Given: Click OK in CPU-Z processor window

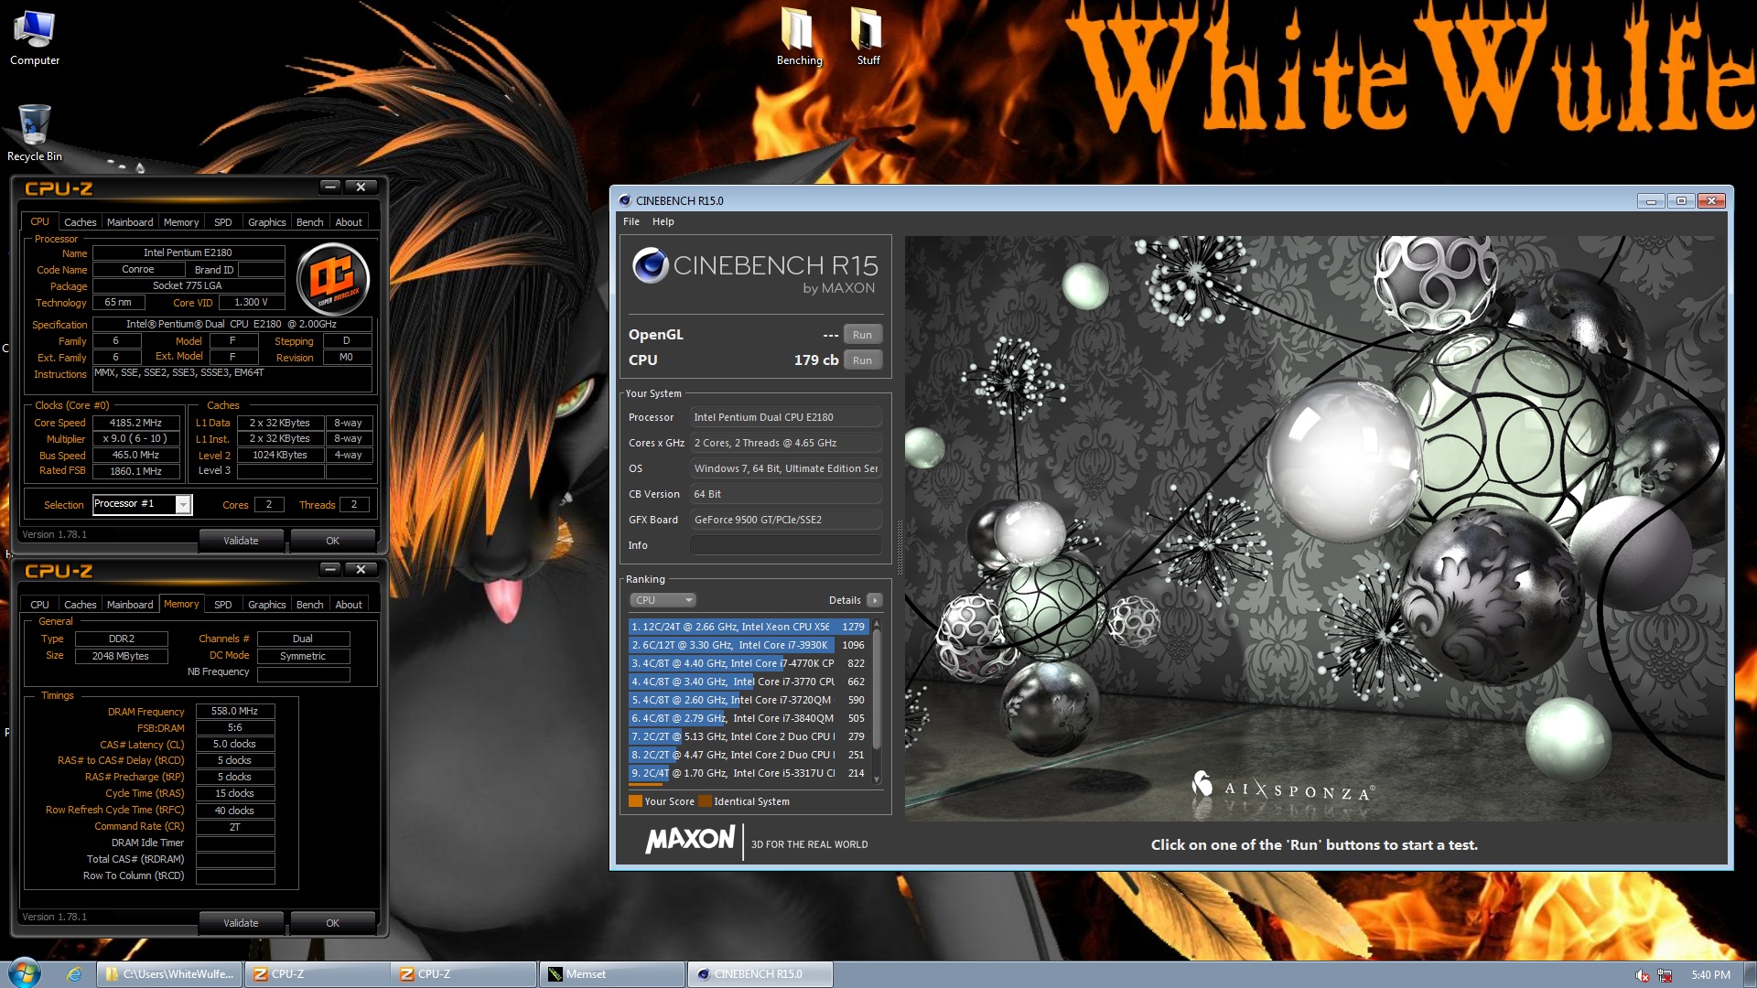Looking at the screenshot, I should 332,541.
